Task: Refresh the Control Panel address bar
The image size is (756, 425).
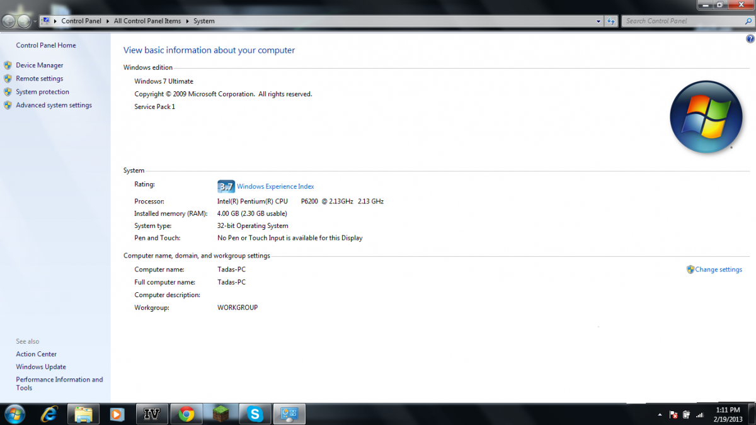Action: (611, 21)
